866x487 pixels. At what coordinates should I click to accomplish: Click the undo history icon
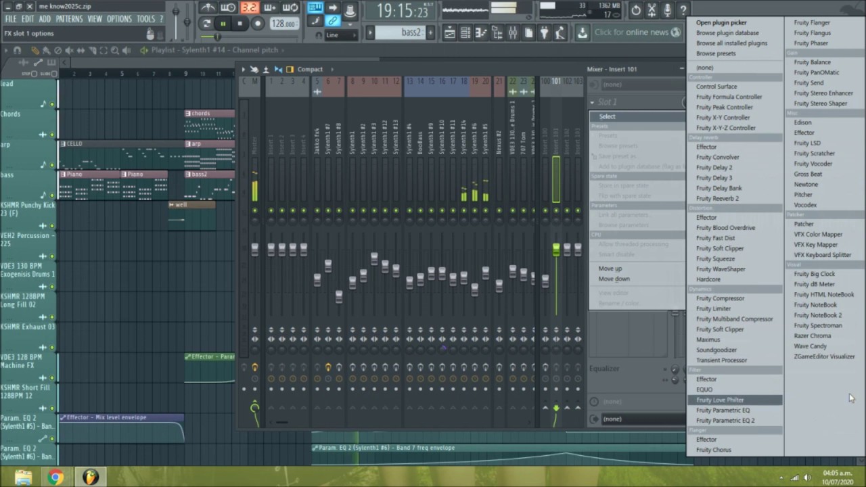pos(635,9)
